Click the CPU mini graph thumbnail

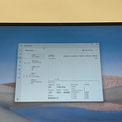[28, 57]
